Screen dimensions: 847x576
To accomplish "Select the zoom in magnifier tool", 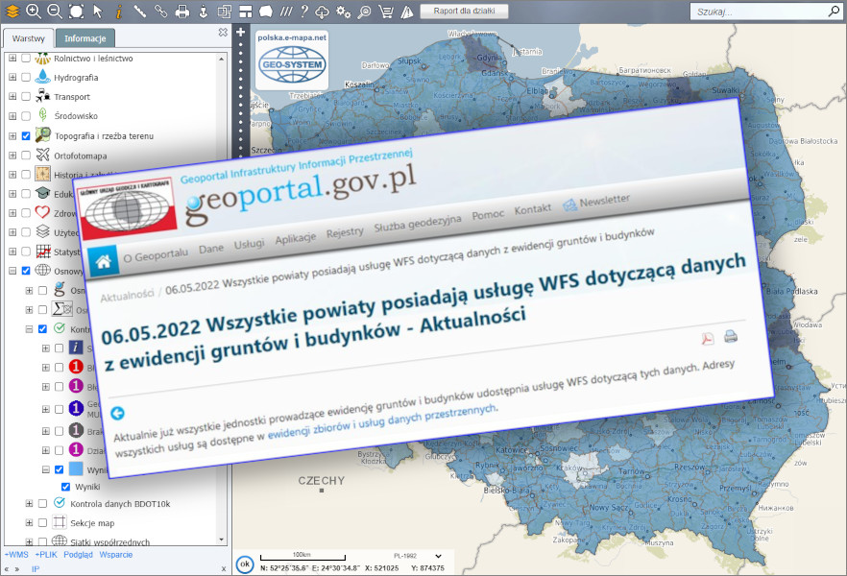I will [34, 11].
